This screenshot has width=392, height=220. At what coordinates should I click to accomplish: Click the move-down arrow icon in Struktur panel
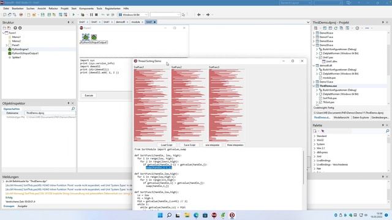click(x=20, y=28)
